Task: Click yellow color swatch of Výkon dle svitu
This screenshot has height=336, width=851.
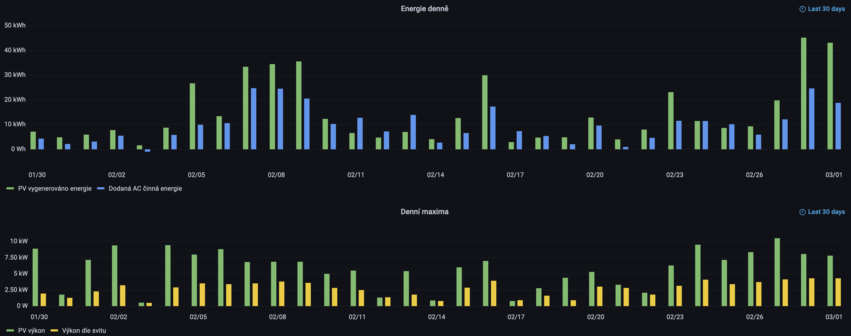Action: [54, 330]
